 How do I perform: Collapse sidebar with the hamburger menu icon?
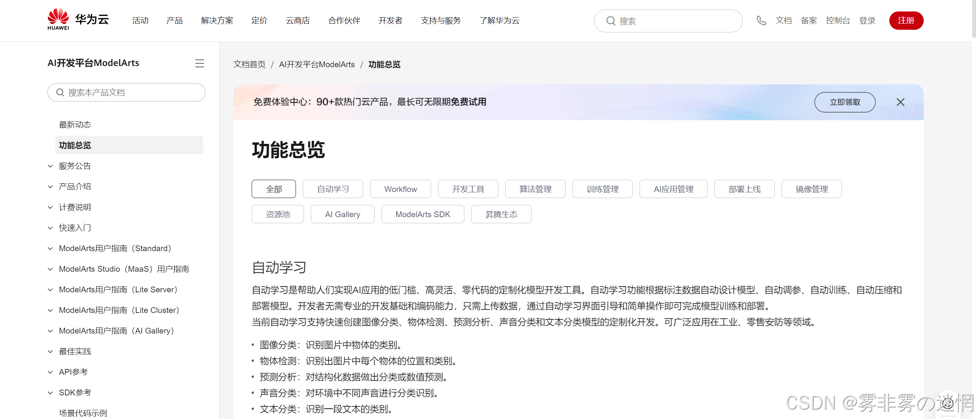(199, 63)
